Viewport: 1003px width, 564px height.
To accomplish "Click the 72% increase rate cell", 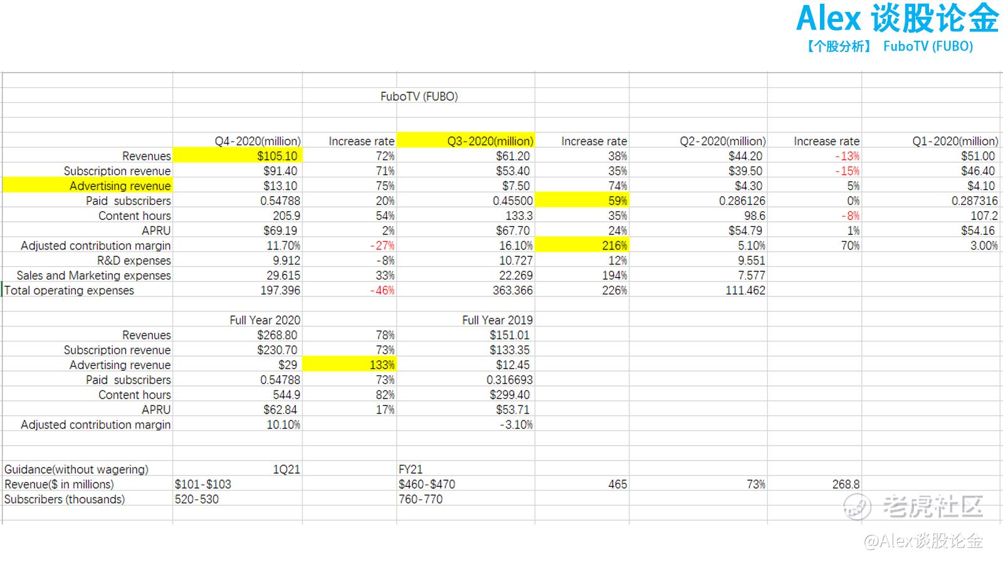I will [350, 156].
